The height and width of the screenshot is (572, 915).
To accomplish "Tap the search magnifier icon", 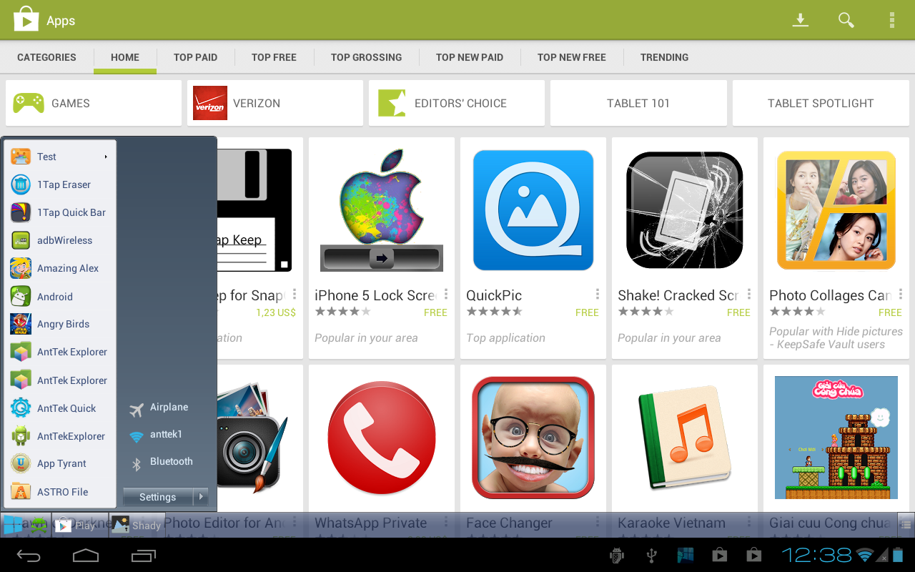I will pyautogui.click(x=846, y=20).
